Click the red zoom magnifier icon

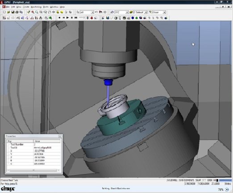33,12
